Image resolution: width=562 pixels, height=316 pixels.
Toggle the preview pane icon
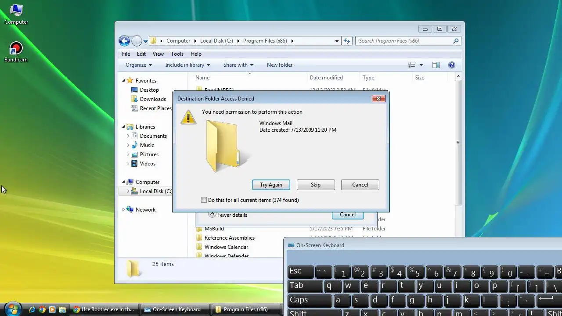(x=436, y=65)
